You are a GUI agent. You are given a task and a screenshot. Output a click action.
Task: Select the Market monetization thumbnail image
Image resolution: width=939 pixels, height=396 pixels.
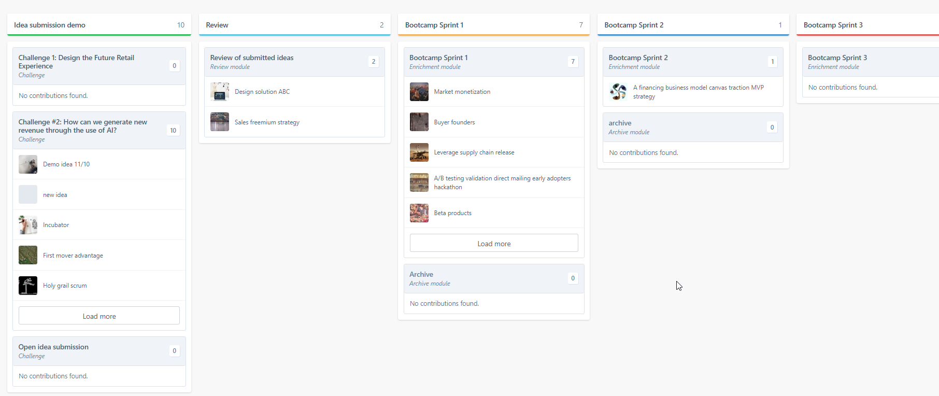tap(419, 92)
